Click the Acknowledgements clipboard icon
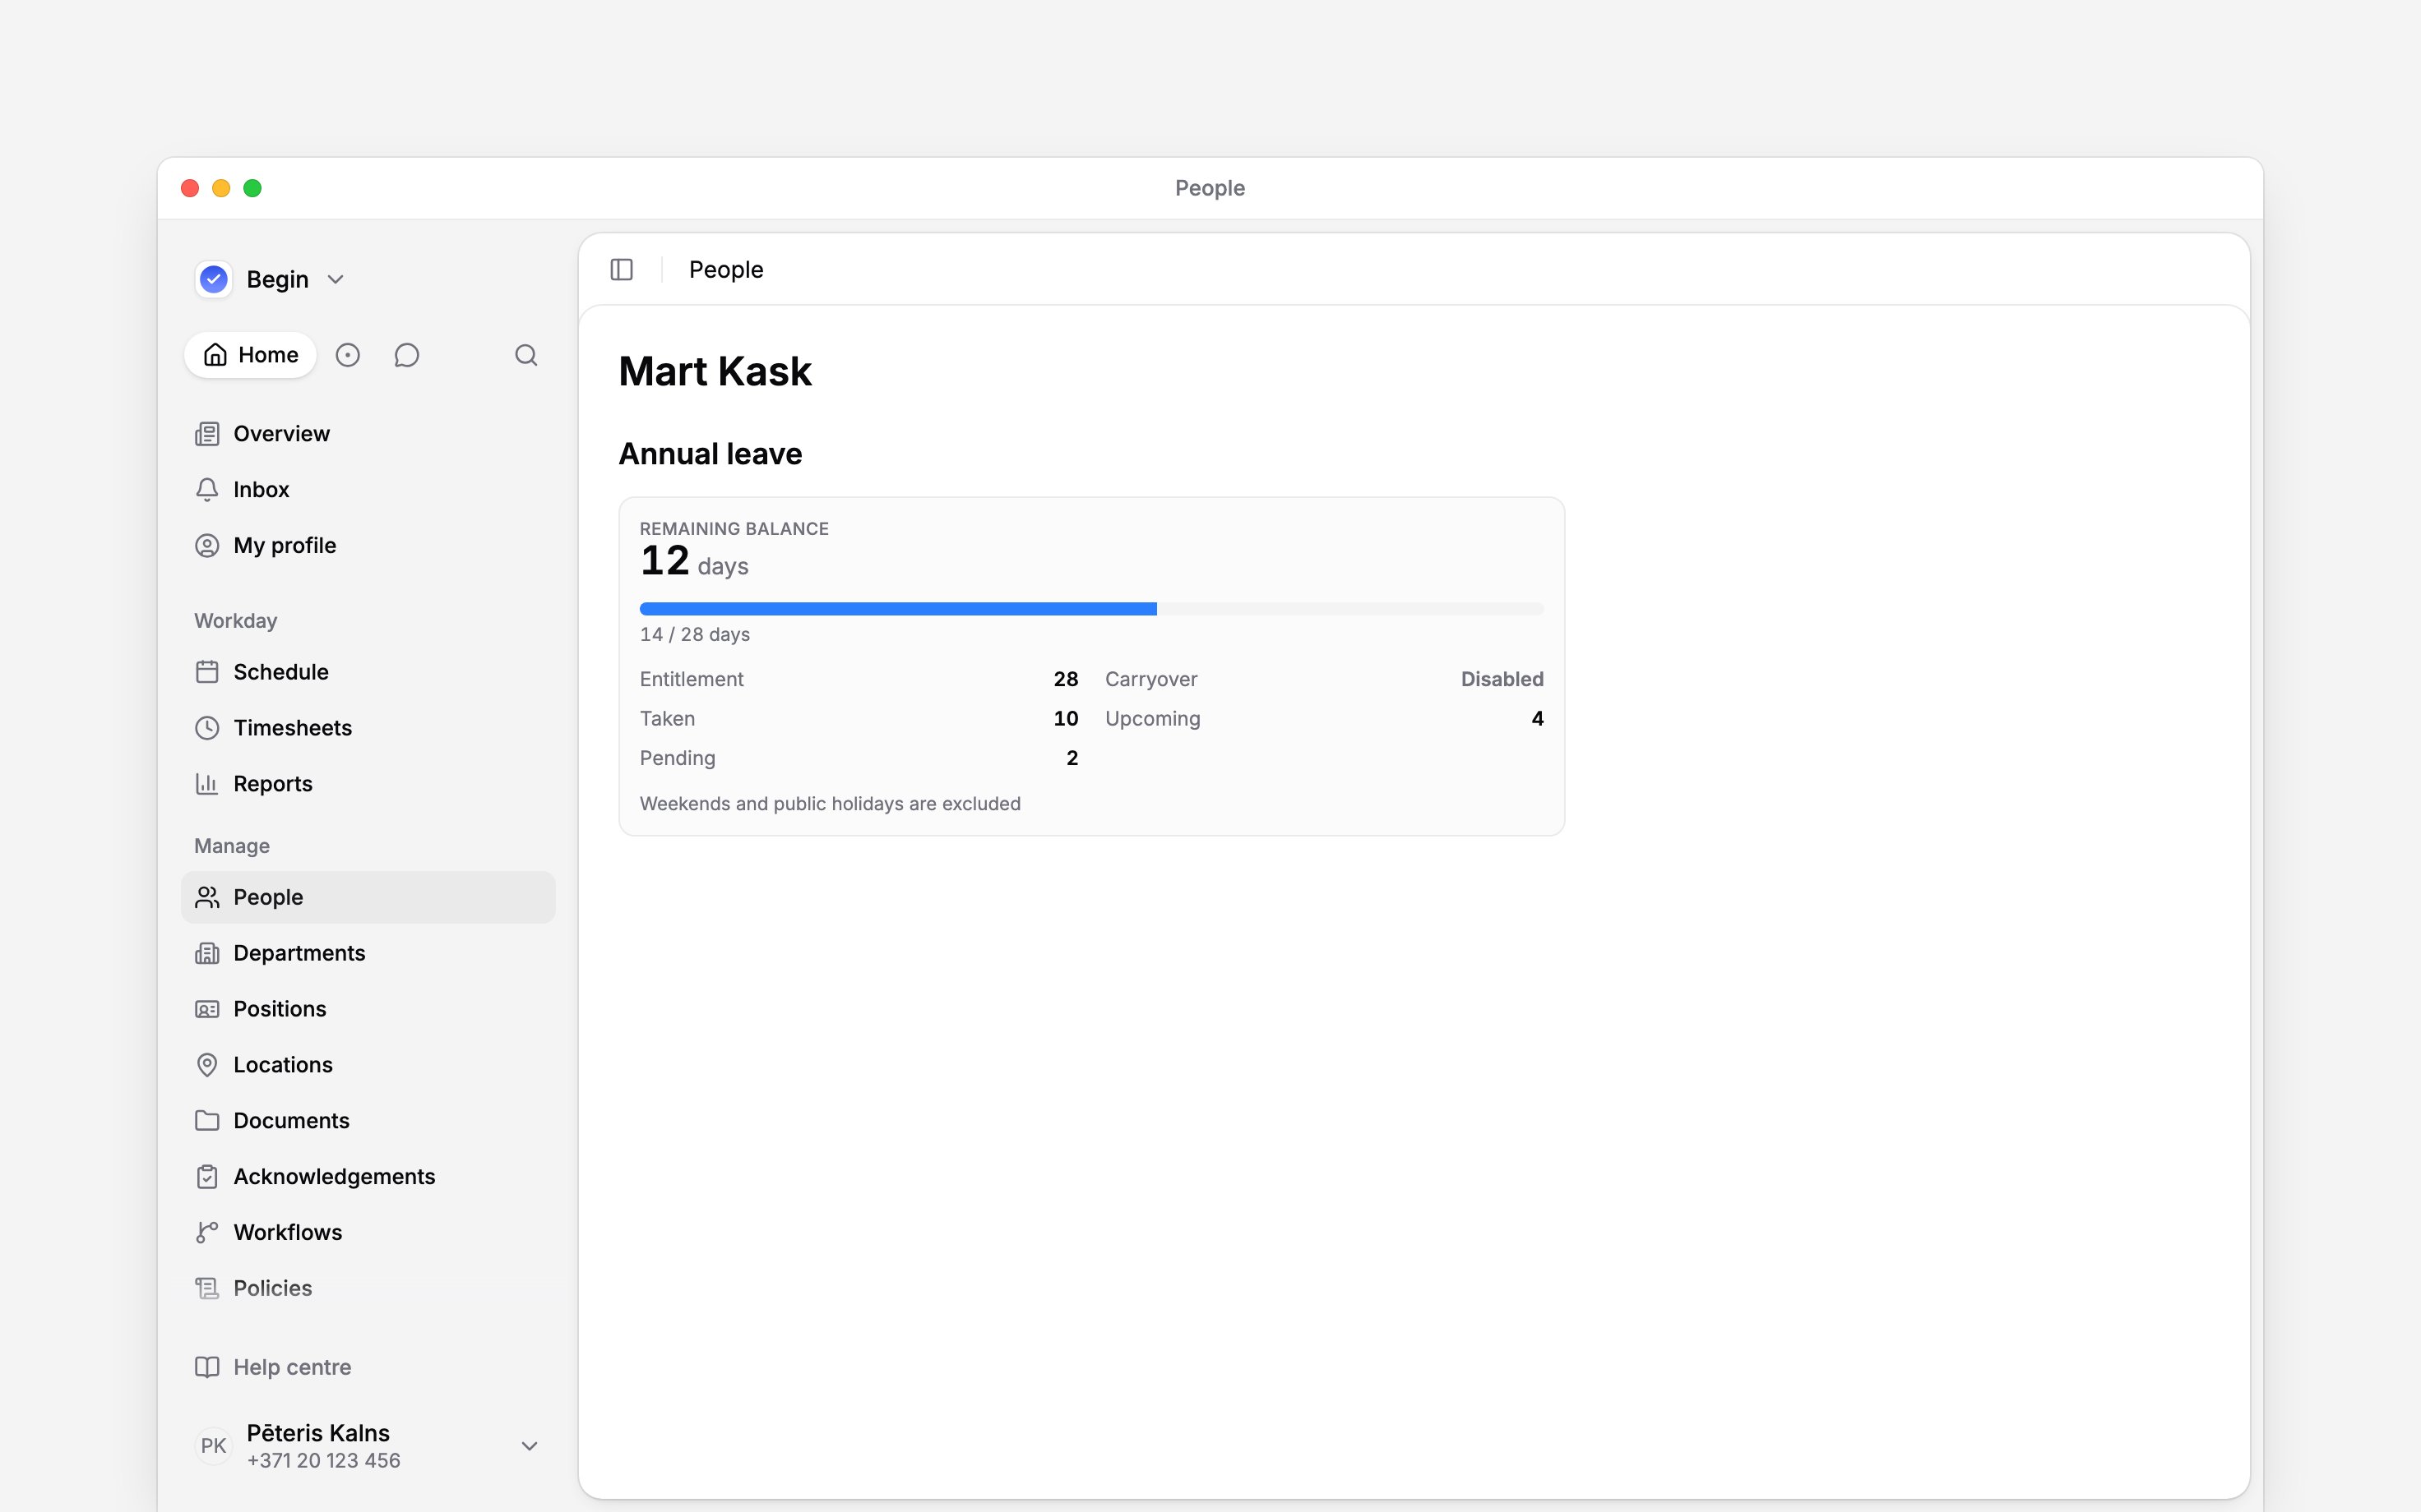Viewport: 2421px width, 1512px height. (207, 1177)
